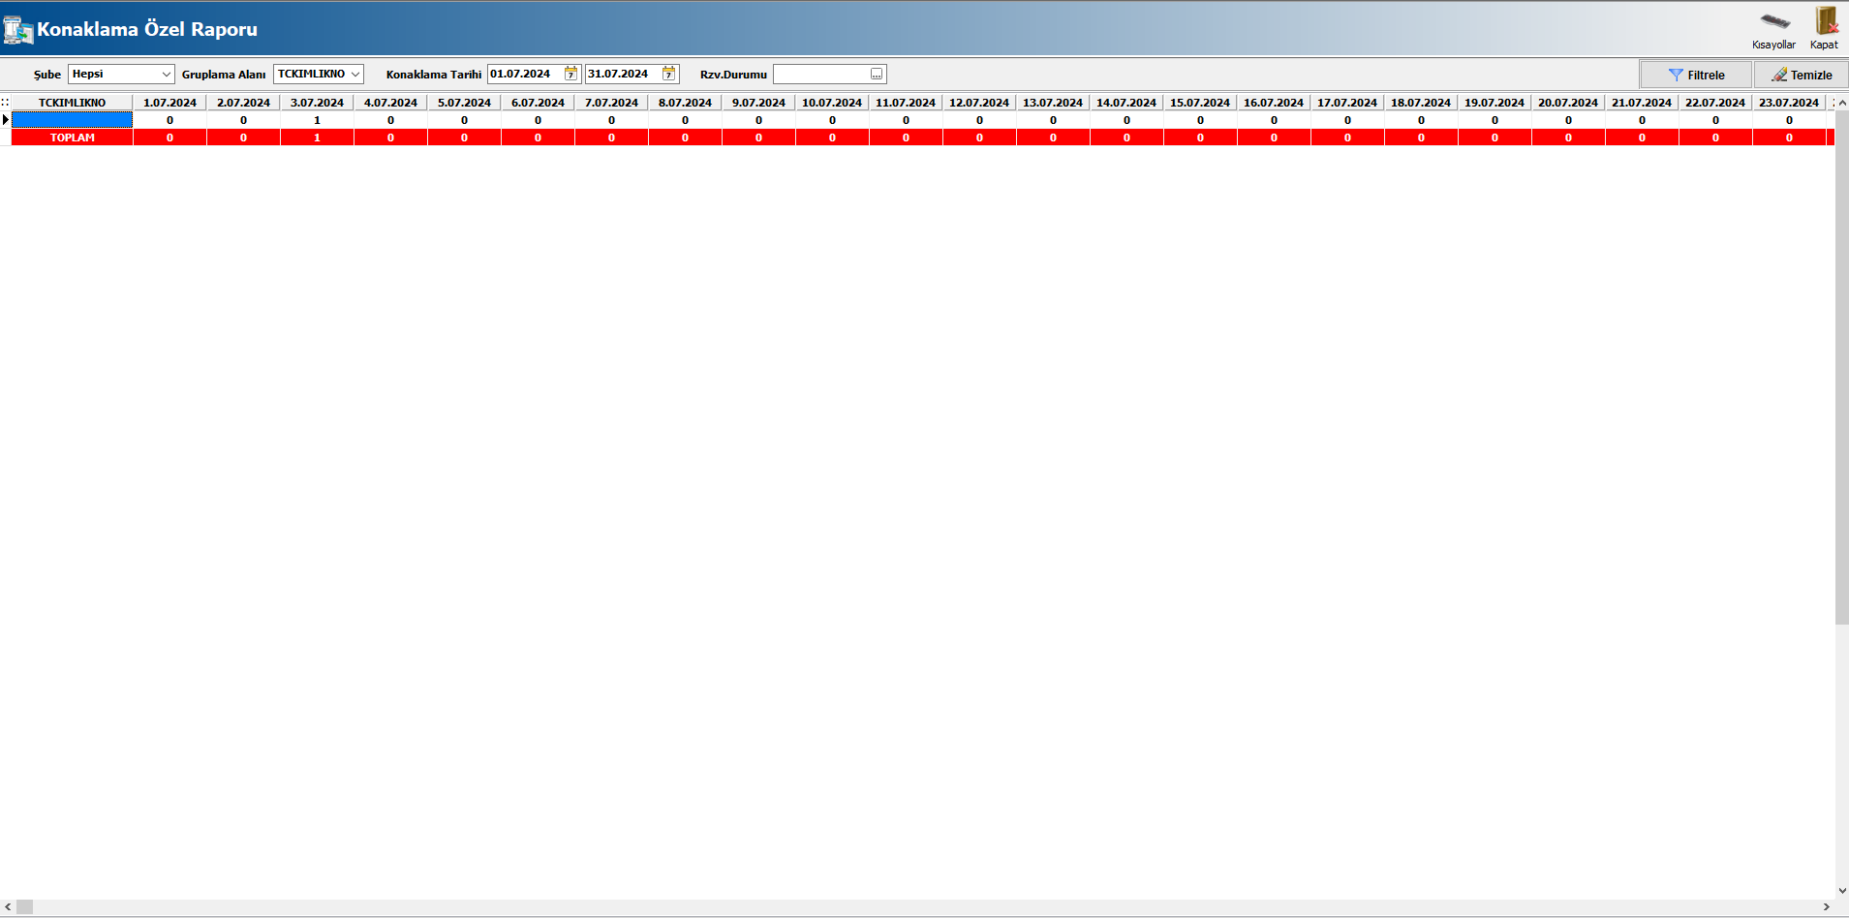Open Rzv.Durumu ellipsis selector
Image resolution: width=1849 pixels, height=918 pixels.
877,74
